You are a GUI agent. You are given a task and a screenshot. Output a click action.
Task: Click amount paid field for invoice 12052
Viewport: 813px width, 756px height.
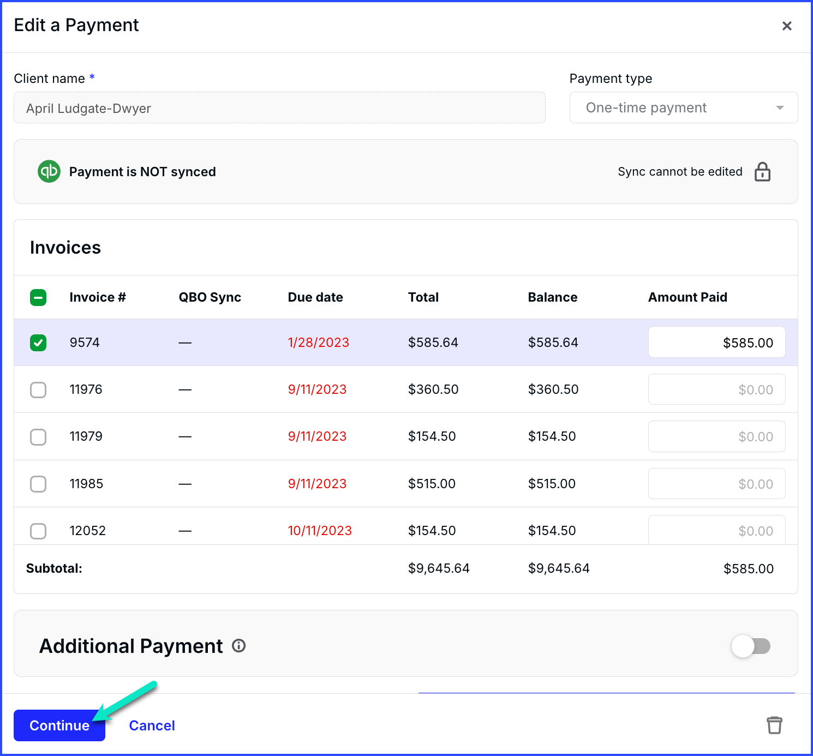coord(716,530)
